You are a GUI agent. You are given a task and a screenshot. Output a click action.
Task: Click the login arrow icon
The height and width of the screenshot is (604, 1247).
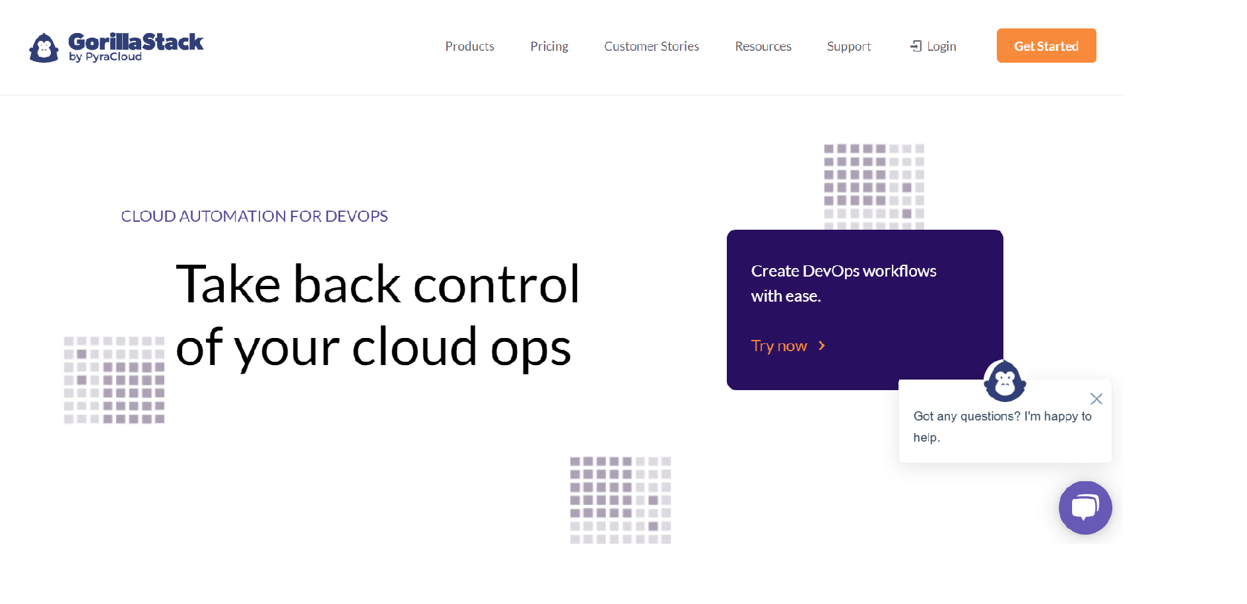916,46
